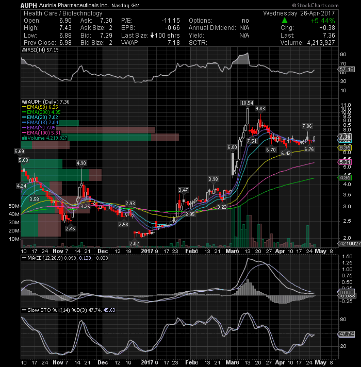This screenshot has width=361, height=367.
Task: Click the 3.47 price label
Action: [183, 190]
